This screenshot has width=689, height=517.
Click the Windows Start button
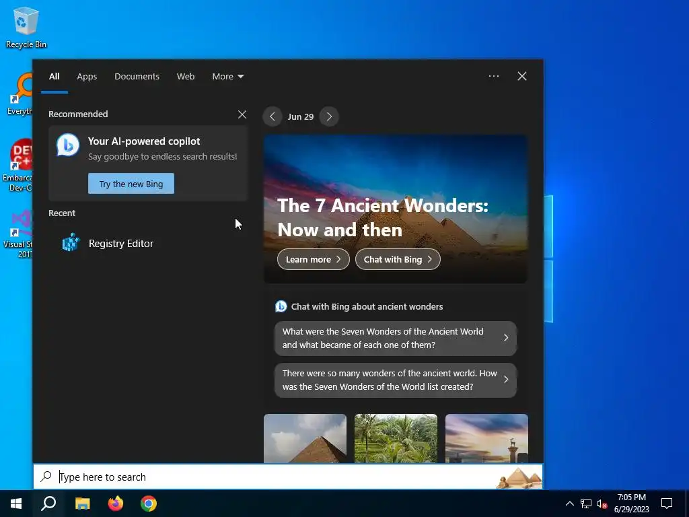[16, 504]
